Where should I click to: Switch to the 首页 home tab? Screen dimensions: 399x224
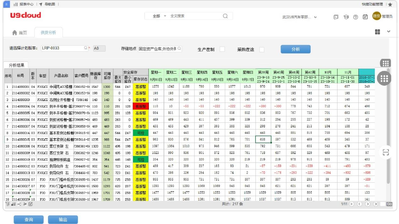(20, 33)
